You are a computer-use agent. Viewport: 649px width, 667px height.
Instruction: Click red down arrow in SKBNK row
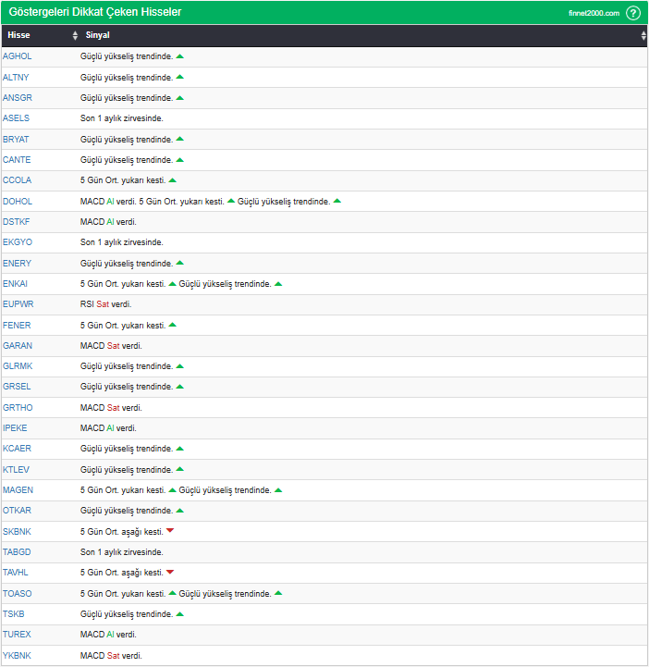click(170, 531)
